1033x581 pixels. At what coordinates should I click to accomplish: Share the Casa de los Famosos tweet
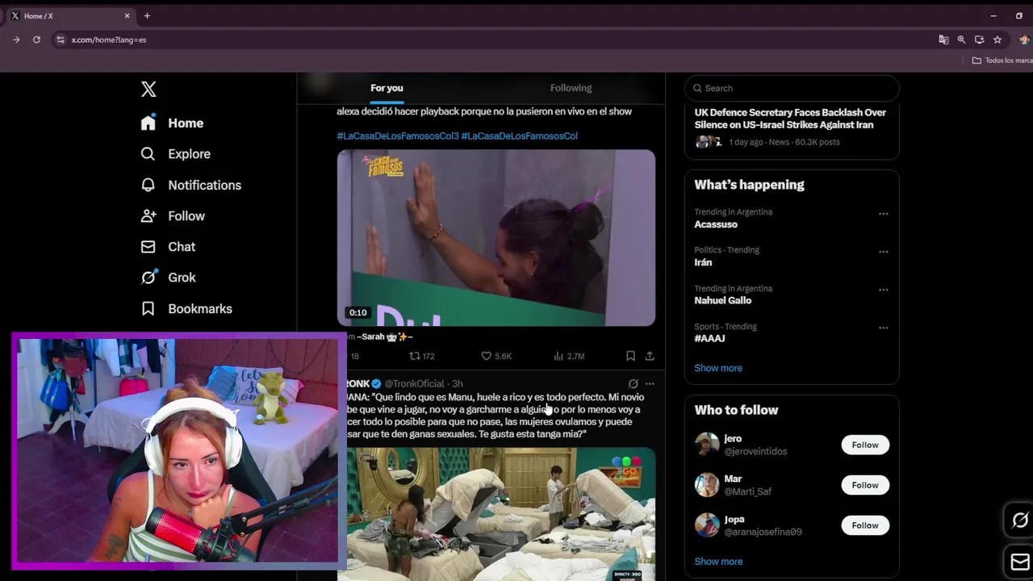tap(650, 356)
